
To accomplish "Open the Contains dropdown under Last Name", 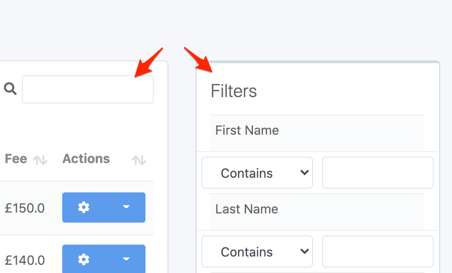I will (x=257, y=251).
